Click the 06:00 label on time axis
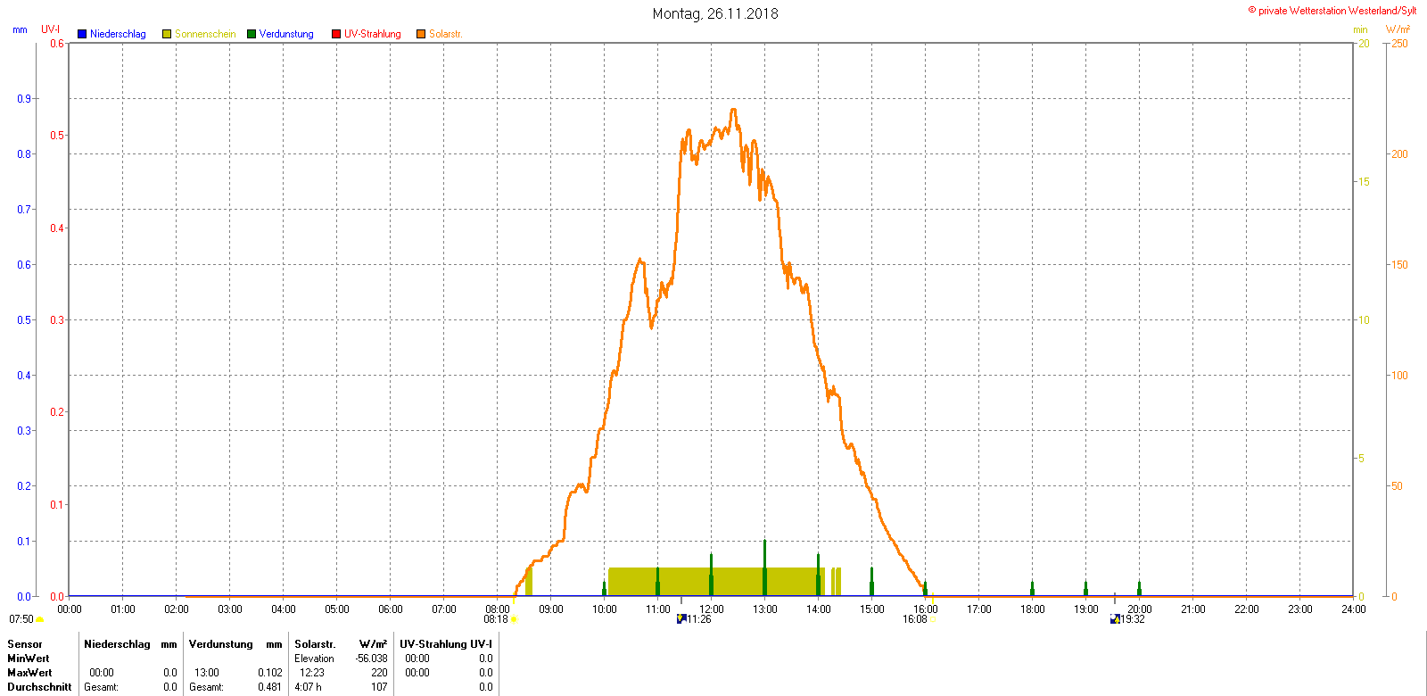 tap(391, 609)
